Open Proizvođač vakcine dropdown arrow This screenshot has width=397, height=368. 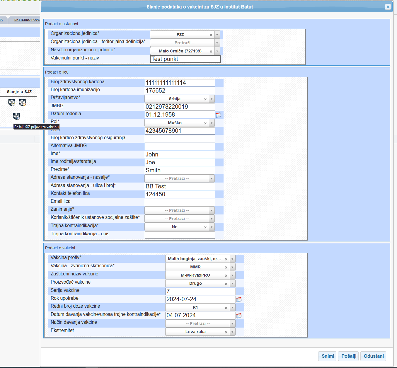[x=232, y=283]
